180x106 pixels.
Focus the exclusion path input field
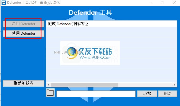pyautogui.click(x=96, y=94)
